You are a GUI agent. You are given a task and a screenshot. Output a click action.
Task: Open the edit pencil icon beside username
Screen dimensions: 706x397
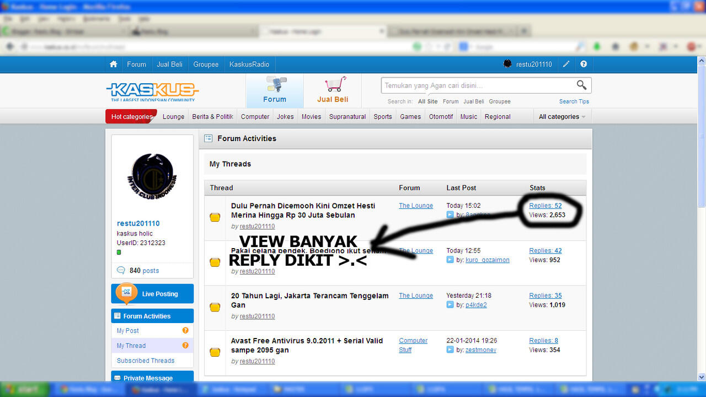[x=566, y=65]
